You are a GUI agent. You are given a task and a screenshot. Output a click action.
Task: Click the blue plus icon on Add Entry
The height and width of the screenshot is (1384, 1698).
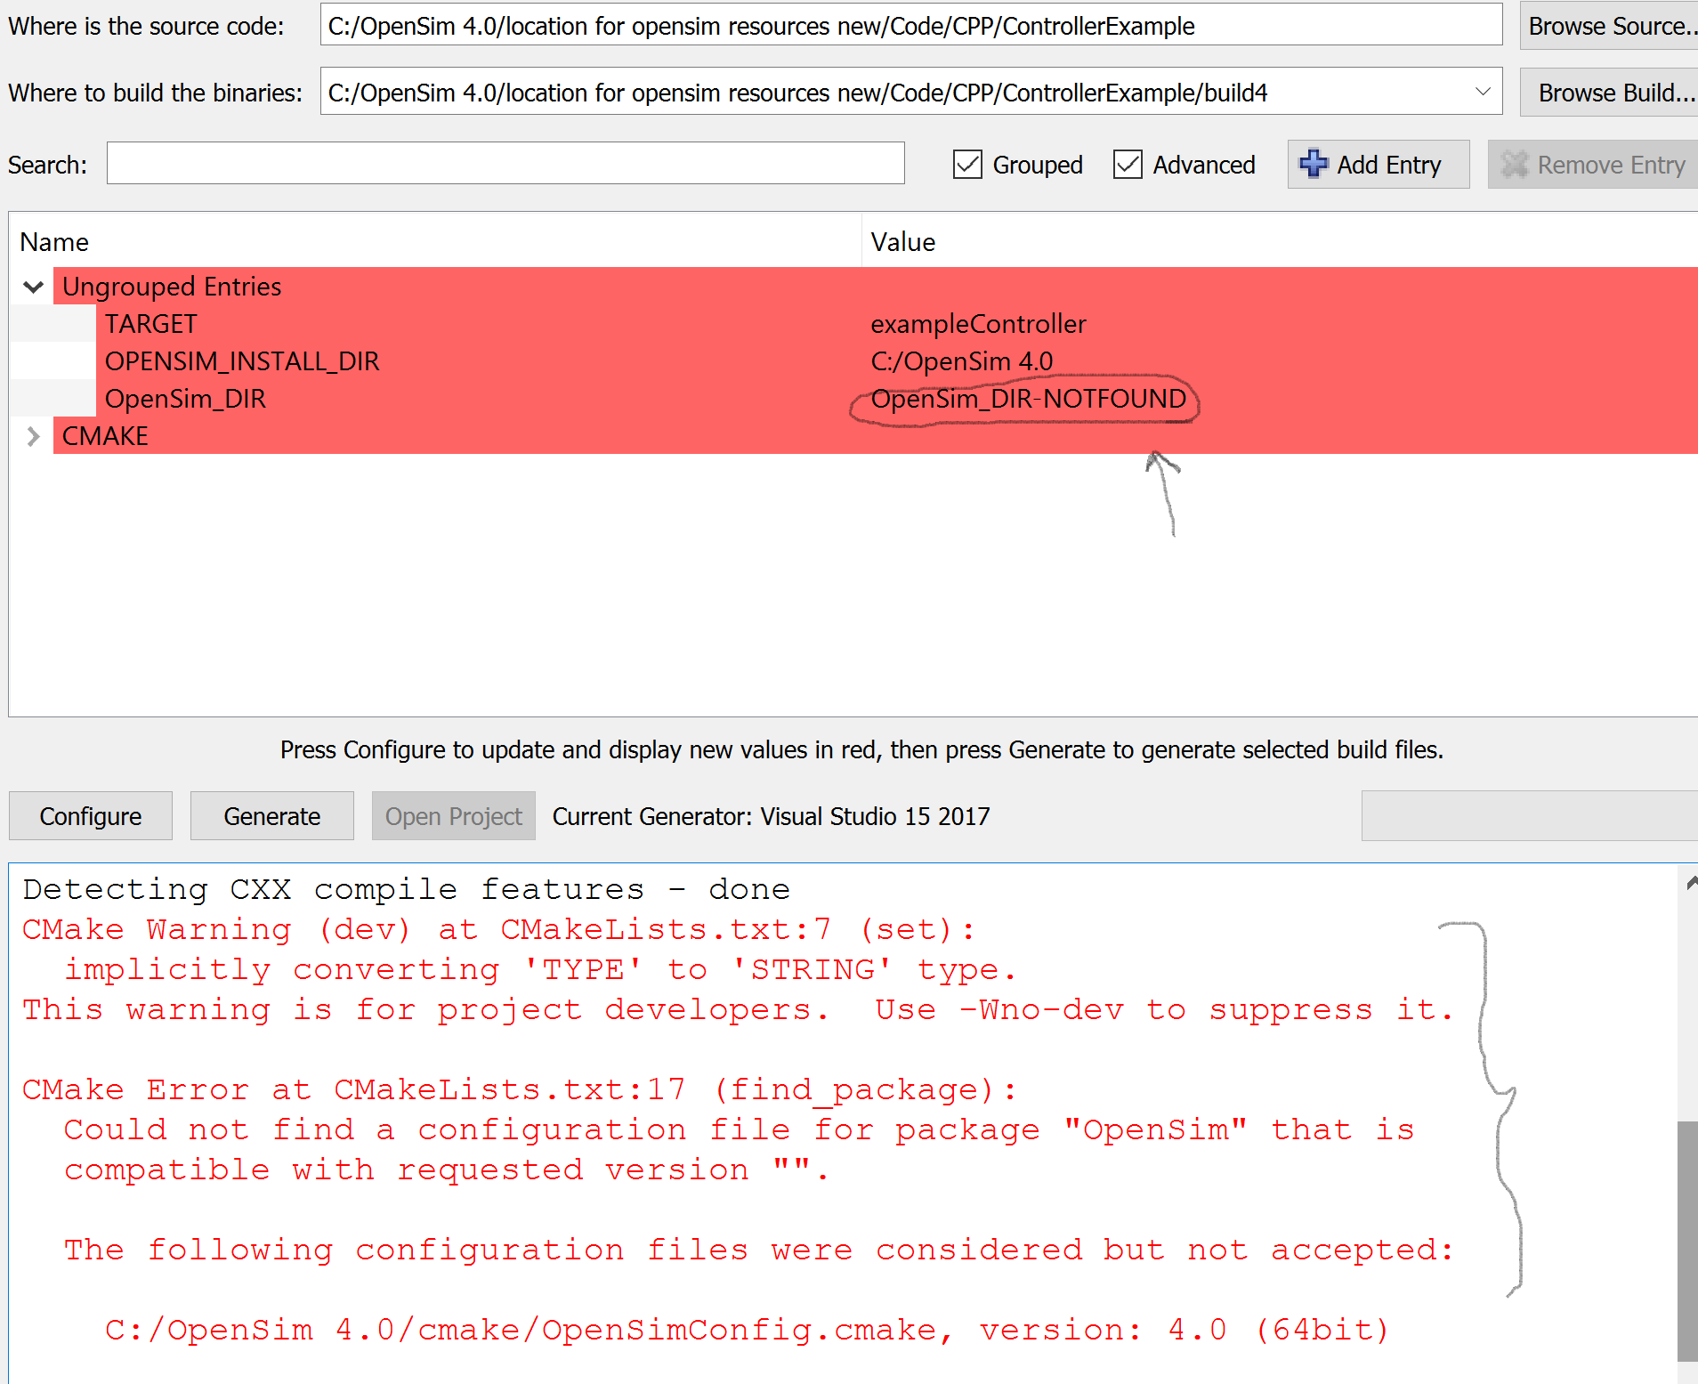1313,164
